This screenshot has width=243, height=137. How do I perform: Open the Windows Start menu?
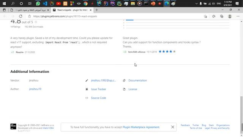[x=4, y=3]
